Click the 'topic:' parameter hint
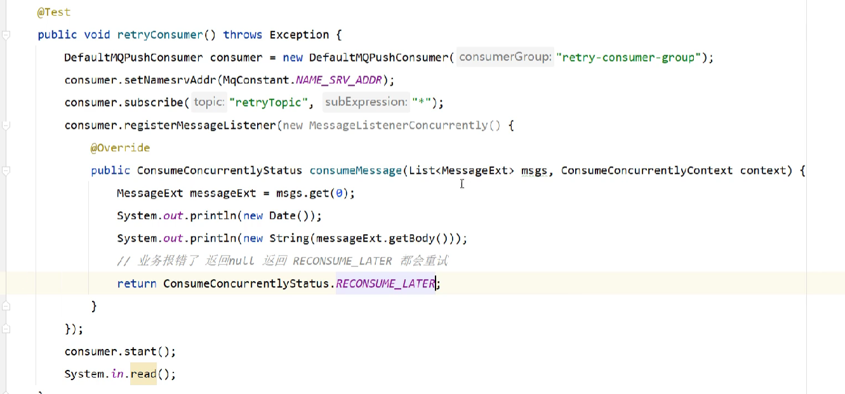The width and height of the screenshot is (845, 394). tap(210, 102)
